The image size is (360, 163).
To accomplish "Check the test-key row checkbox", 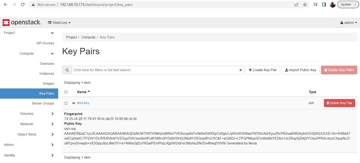I will coord(66,103).
